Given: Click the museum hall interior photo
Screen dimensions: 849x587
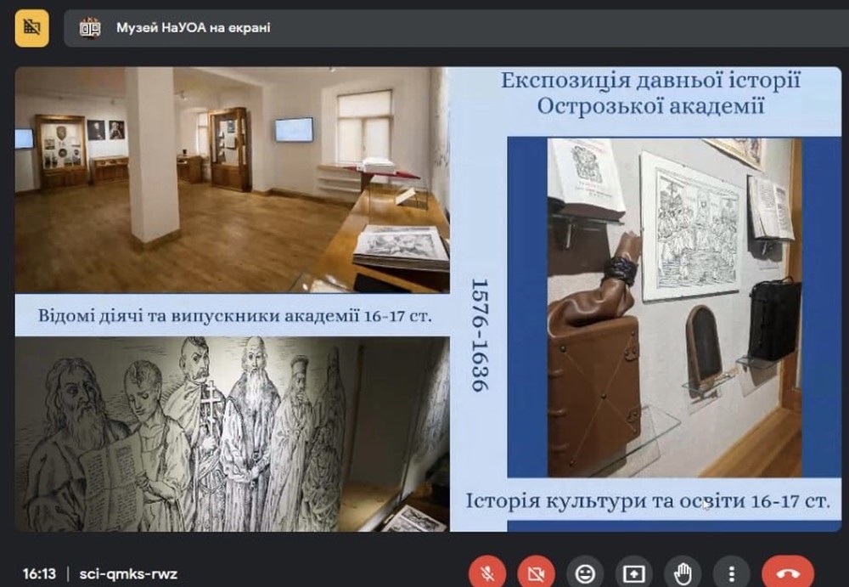Looking at the screenshot, I should click(232, 180).
